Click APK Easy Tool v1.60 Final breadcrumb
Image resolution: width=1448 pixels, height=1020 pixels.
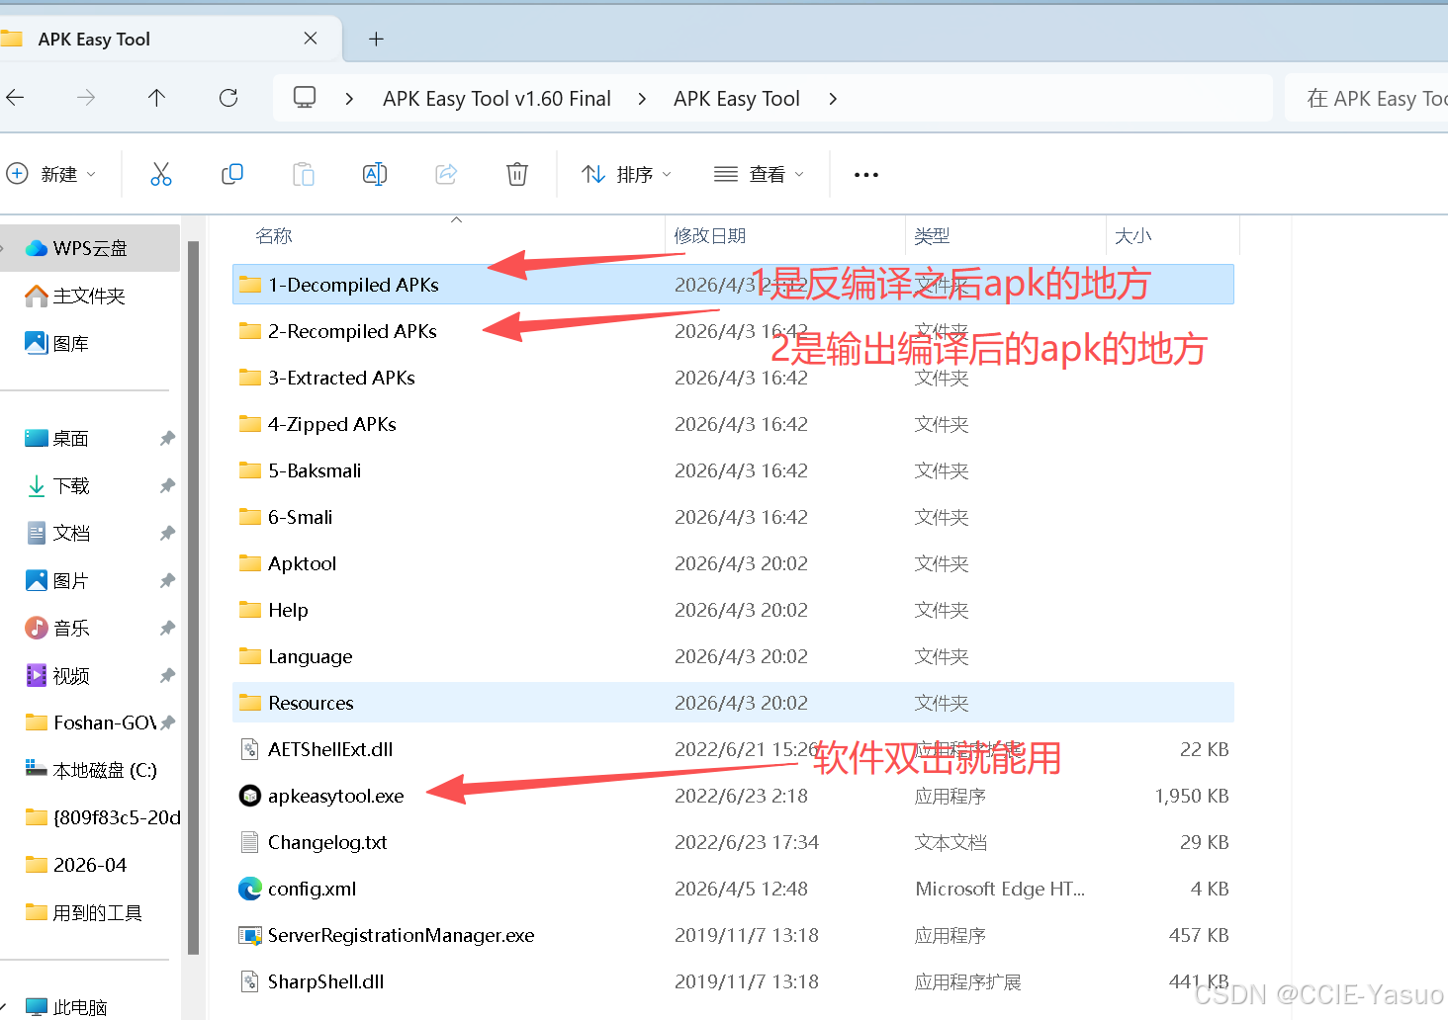497,98
